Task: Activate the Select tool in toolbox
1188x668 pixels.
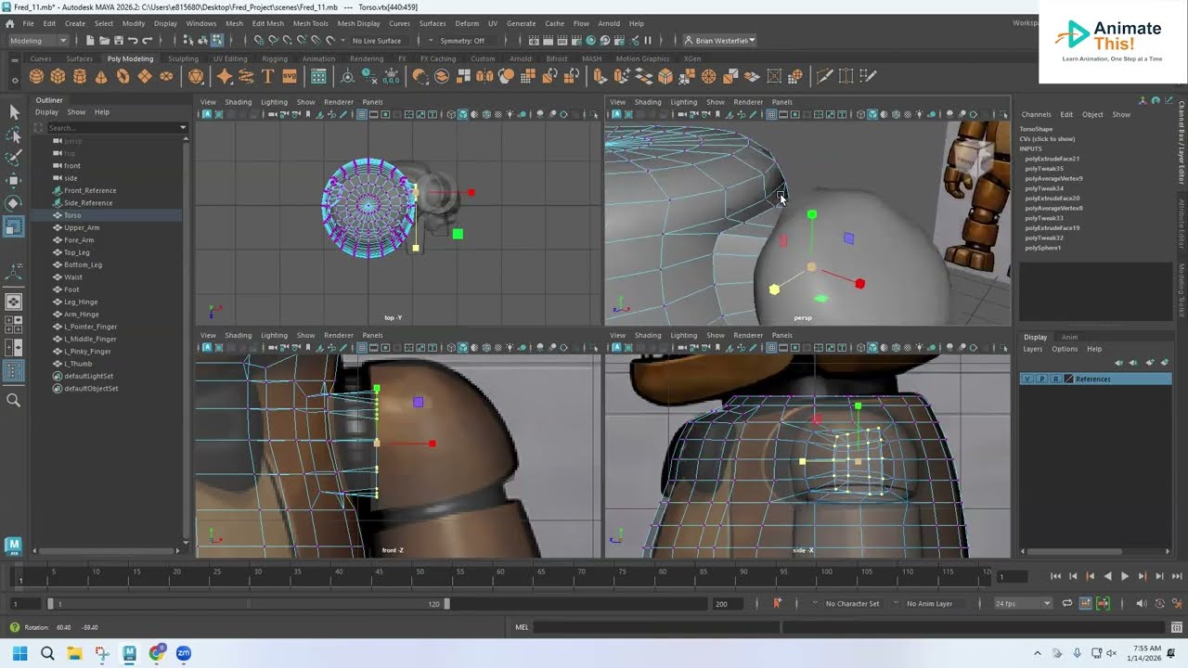Action: pos(14,112)
